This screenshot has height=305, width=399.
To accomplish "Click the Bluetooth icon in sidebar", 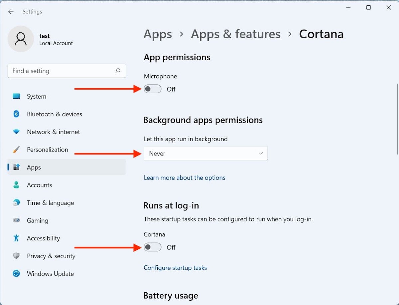I will point(16,114).
